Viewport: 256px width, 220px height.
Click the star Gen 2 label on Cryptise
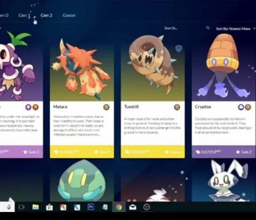click(244, 152)
